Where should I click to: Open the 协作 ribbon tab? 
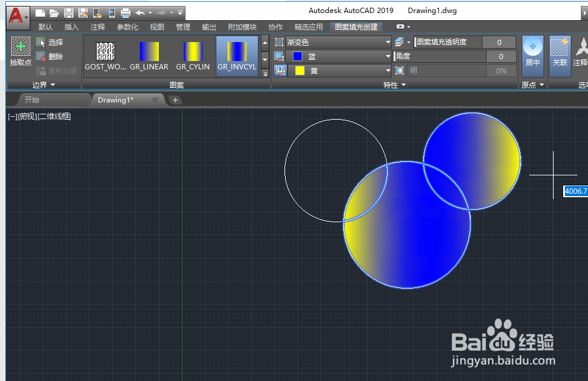[x=276, y=27]
